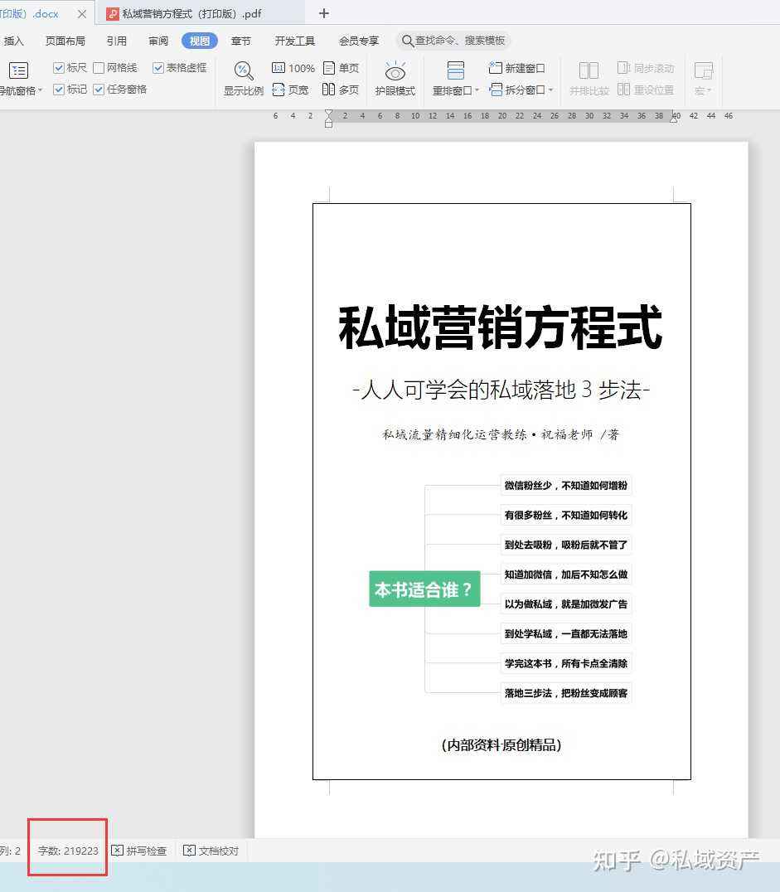Click the 学完这本书，所有卡点全清除 box

point(566,663)
